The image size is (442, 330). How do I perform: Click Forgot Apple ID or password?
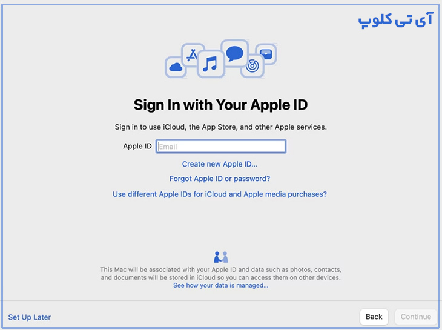pos(220,179)
